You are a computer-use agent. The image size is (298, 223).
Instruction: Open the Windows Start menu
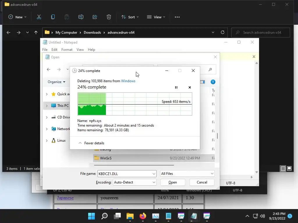tap(91, 216)
